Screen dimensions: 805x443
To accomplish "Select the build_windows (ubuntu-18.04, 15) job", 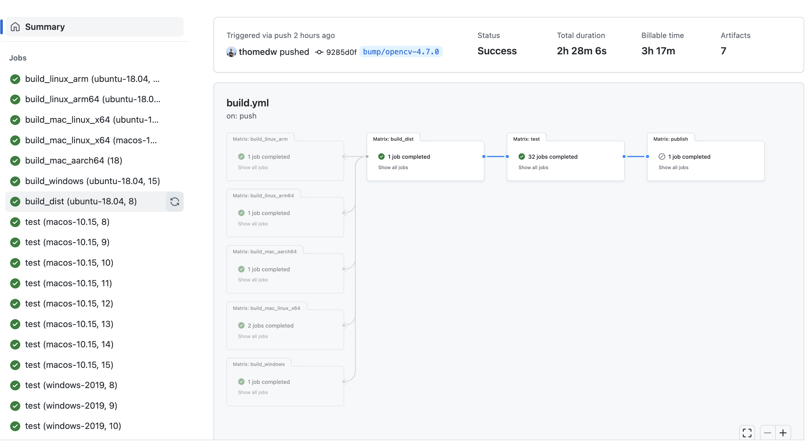I will (92, 181).
